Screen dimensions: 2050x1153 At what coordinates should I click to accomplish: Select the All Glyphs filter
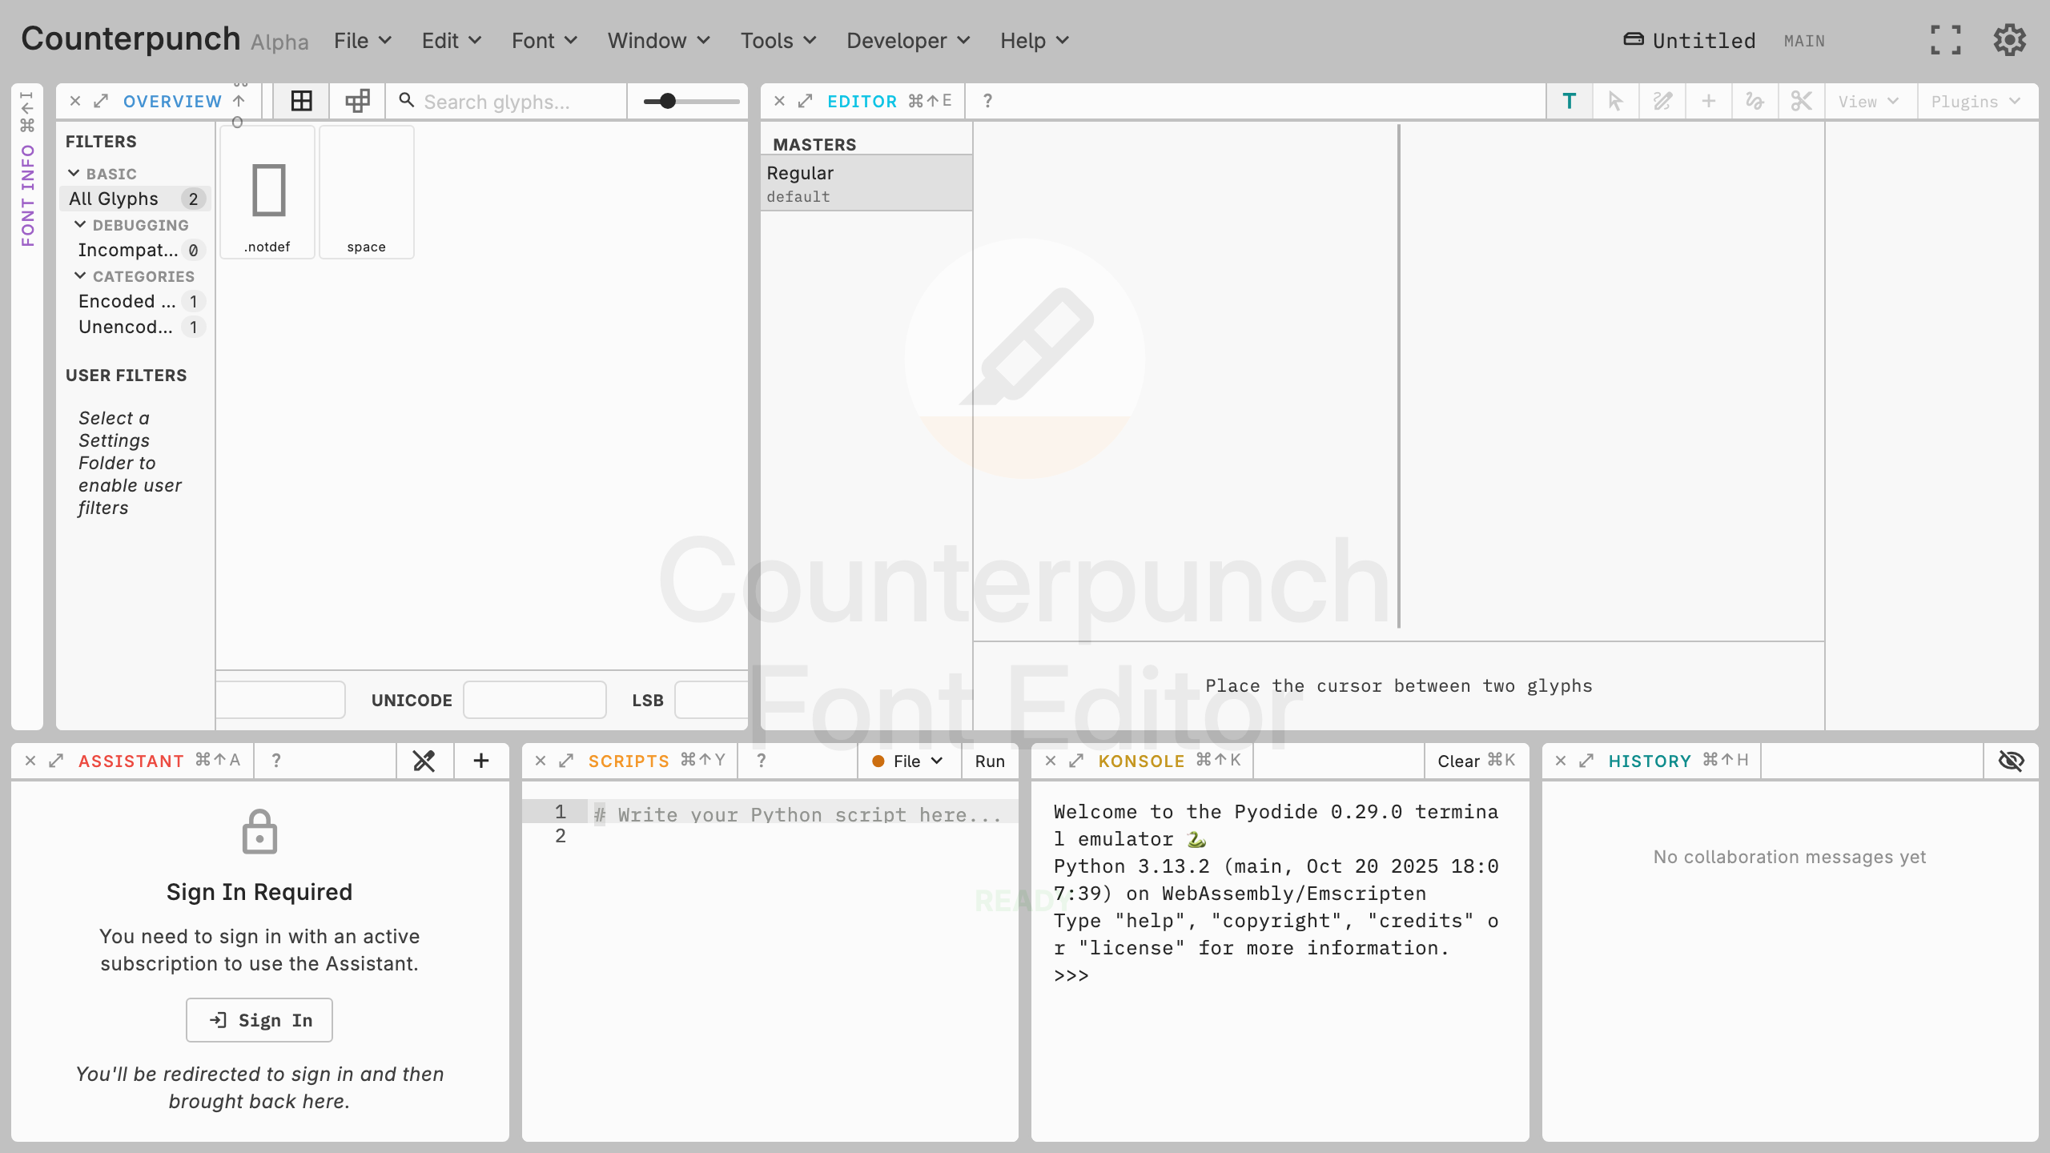135,199
